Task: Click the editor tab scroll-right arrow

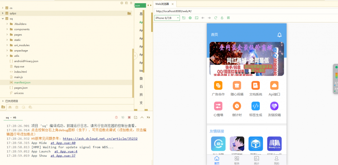Action: tap(151, 5)
